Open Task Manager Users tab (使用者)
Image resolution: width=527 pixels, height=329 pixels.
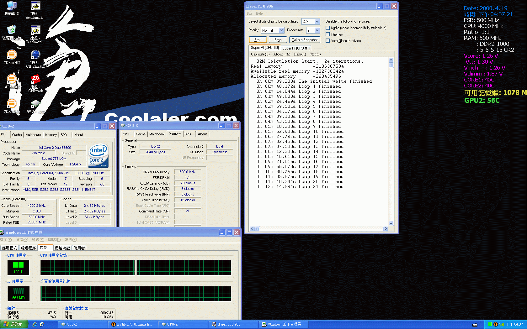[79, 248]
